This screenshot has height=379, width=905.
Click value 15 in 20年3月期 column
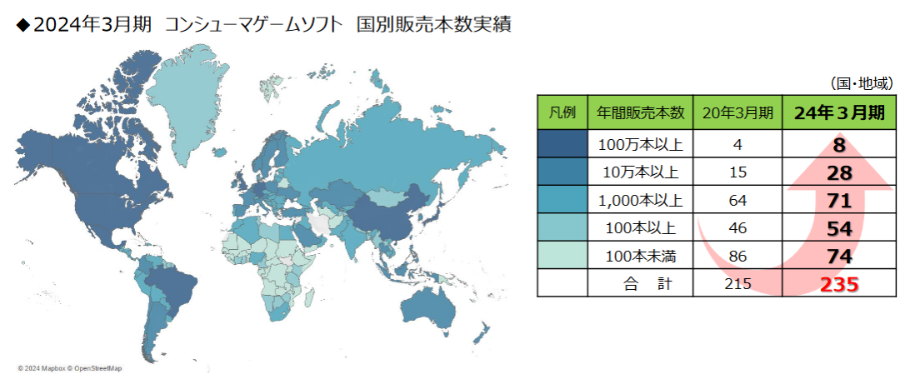[737, 172]
